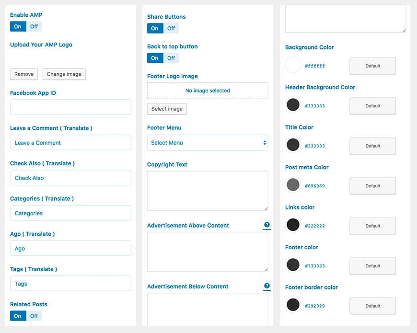The width and height of the screenshot is (417, 333).
Task: Open Header Background Color swatch
Action: pyautogui.click(x=293, y=105)
